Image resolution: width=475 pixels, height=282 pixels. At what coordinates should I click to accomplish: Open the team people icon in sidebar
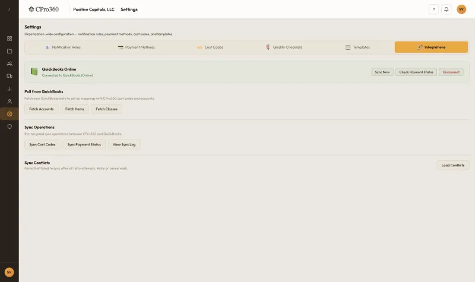[9, 64]
